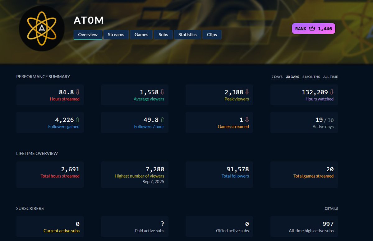This screenshot has width=373, height=241.
Task: Click the Hours streamed label
Action: (65, 99)
